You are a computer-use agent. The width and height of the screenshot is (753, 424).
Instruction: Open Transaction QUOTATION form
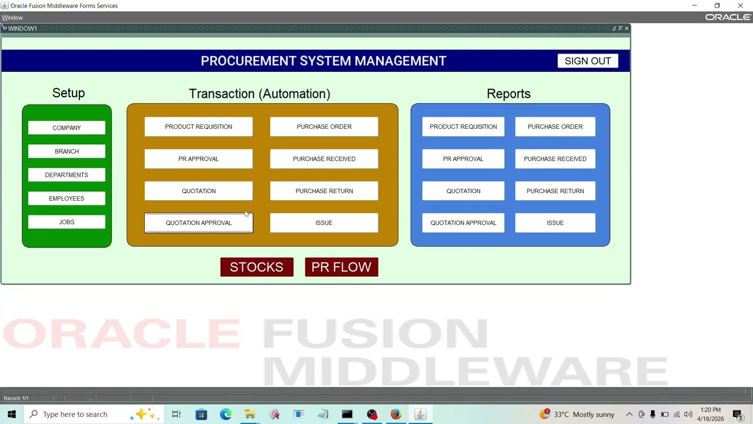pos(198,191)
